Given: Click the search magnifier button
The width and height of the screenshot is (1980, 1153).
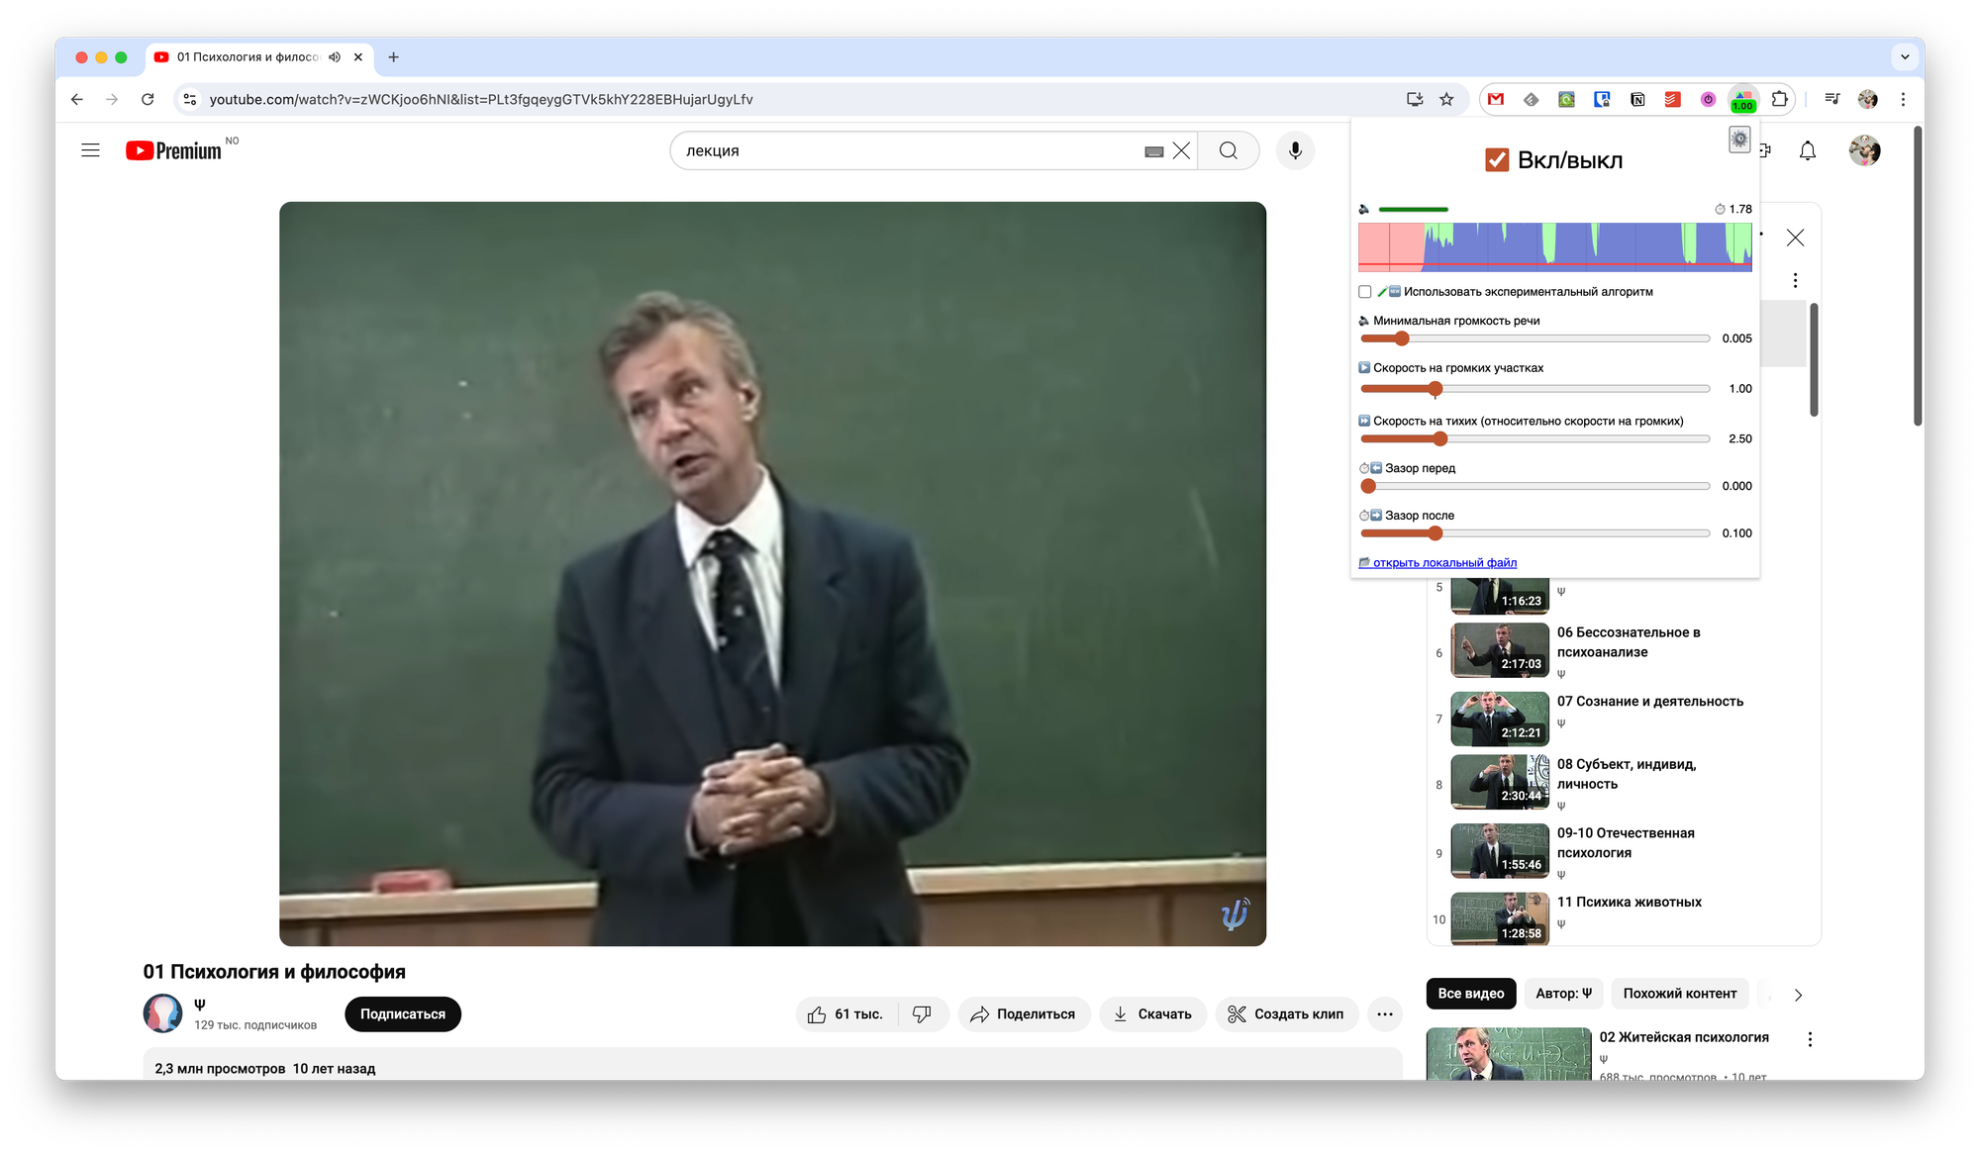Looking at the screenshot, I should click(x=1228, y=150).
